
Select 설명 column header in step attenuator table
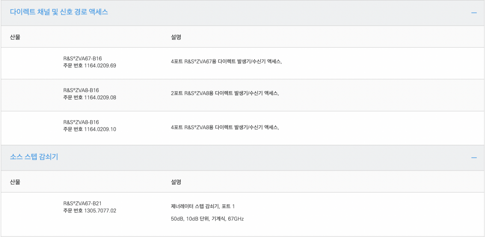(x=176, y=182)
